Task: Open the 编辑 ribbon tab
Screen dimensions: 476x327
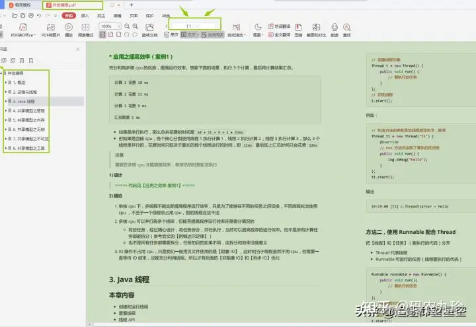Action: [x=118, y=15]
